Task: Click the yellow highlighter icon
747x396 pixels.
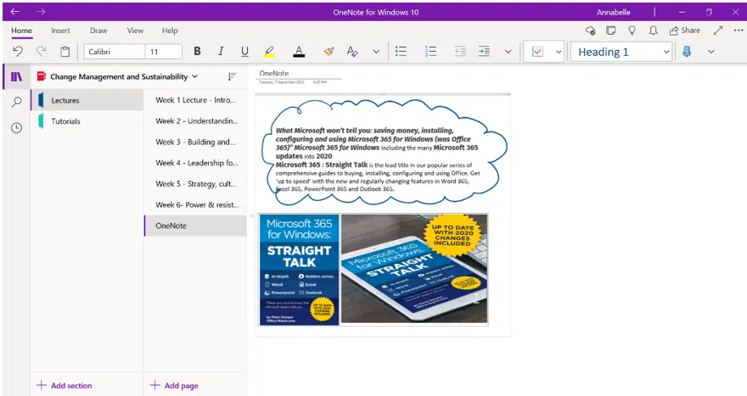Action: 269,52
